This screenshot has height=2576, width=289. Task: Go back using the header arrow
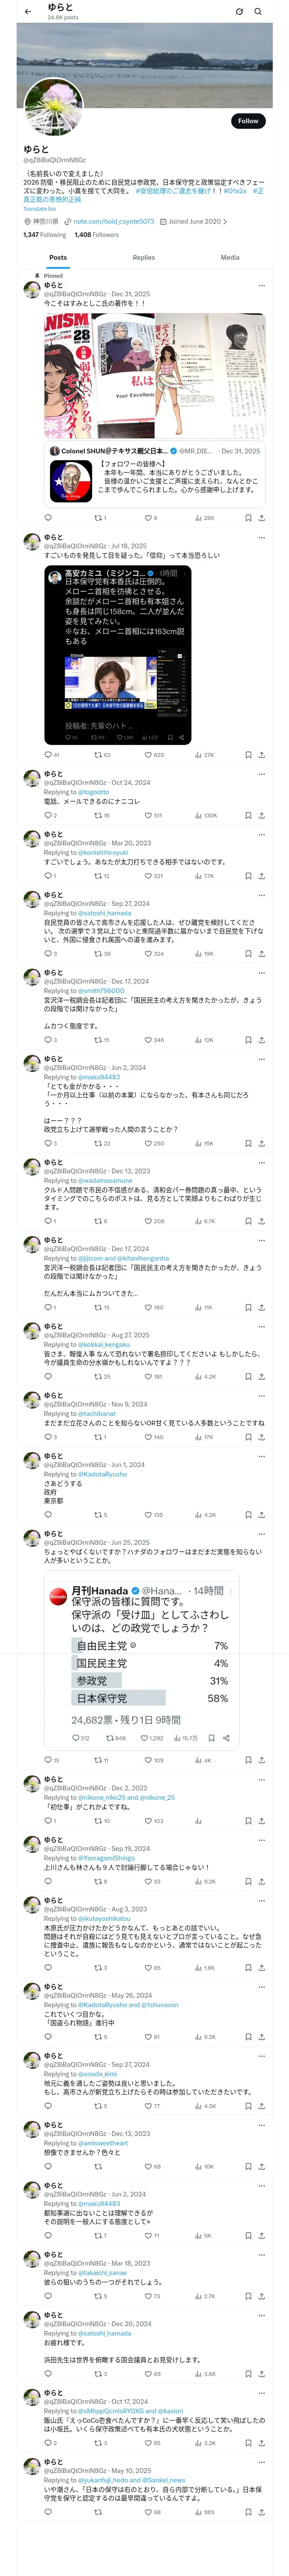coord(28,12)
